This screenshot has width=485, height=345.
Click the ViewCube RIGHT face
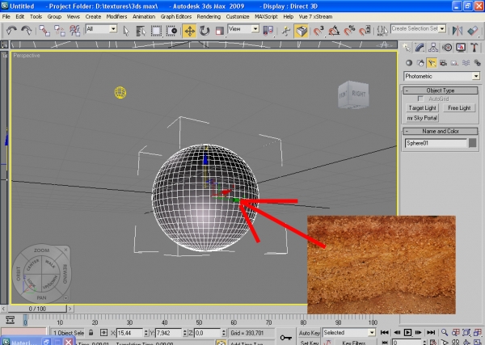[x=358, y=94]
